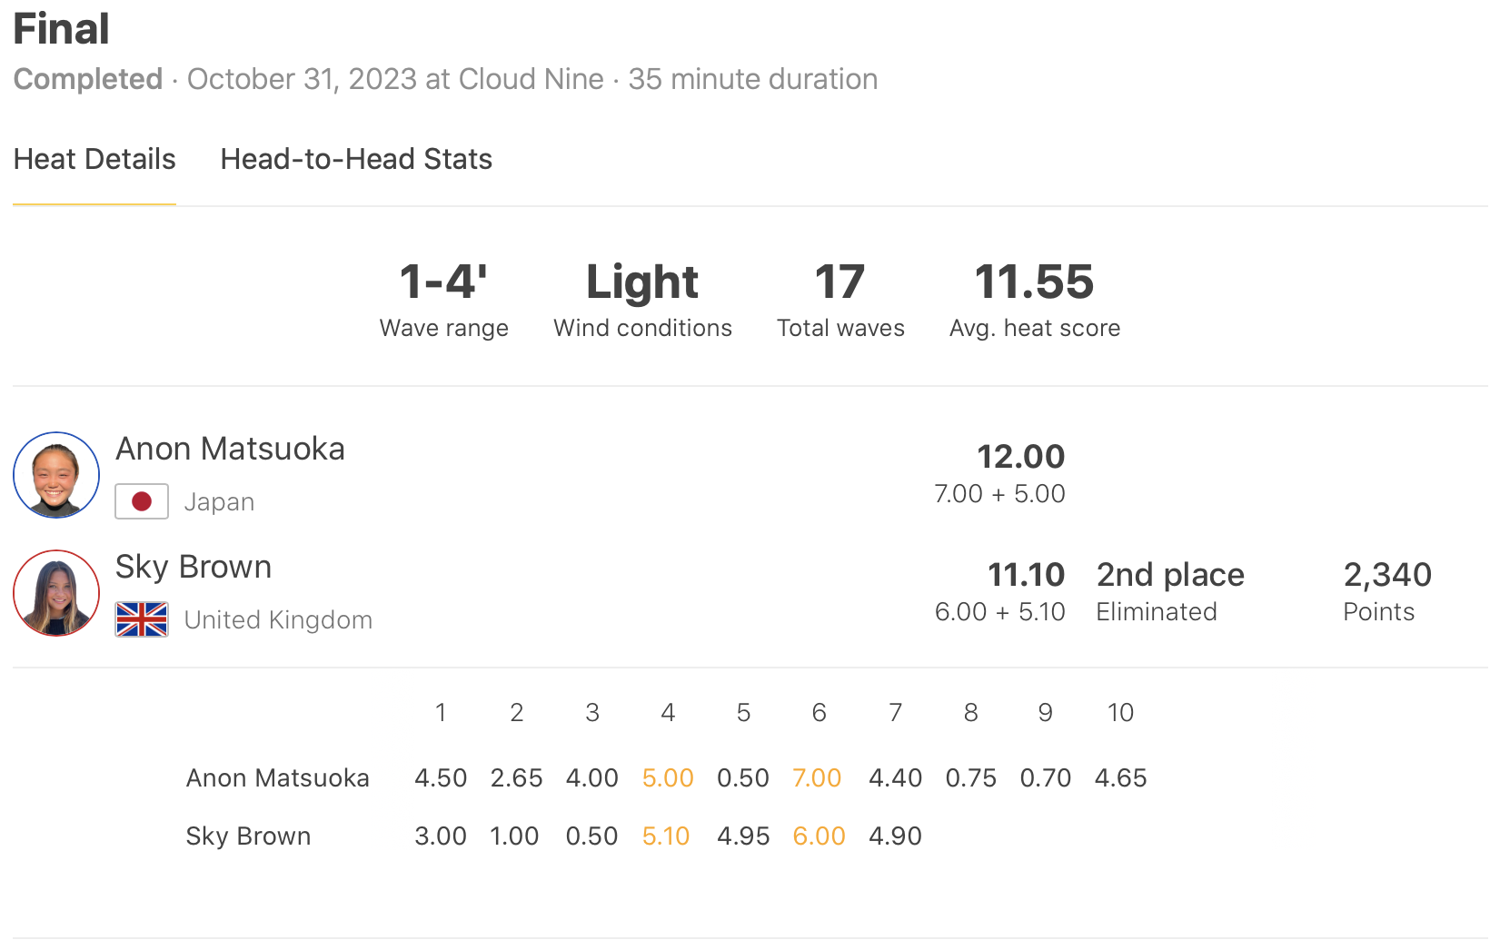Switch to the Head-to-Head Stats tab
Image resolution: width=1510 pixels, height=950 pixels.
[356, 159]
